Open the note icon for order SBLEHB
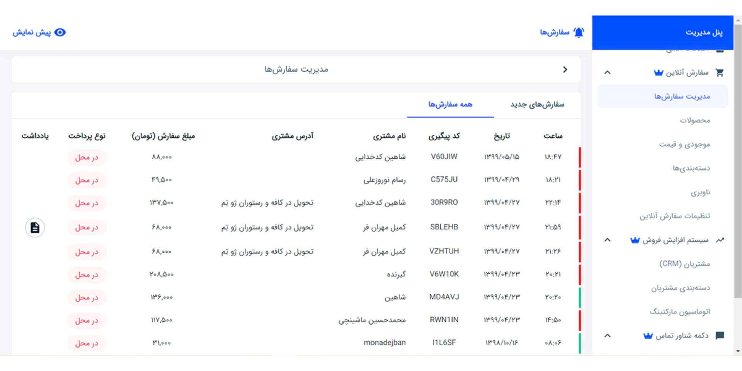742x371 pixels. (x=35, y=228)
